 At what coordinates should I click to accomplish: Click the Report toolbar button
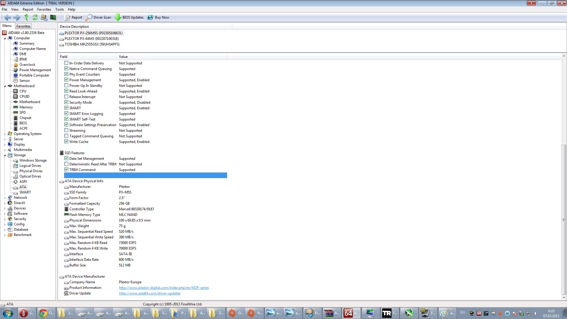pos(73,17)
